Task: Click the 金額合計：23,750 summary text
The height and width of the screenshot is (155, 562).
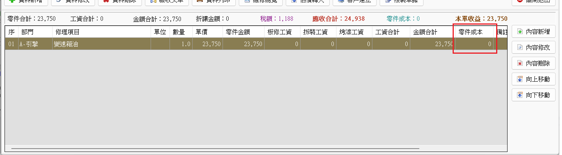Action: [x=157, y=19]
